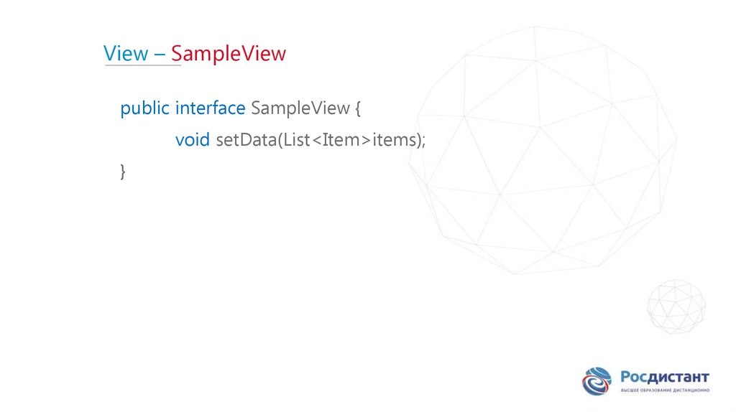The width and height of the screenshot is (736, 412).
Task: Click the "items" parameter name
Action: (x=392, y=140)
